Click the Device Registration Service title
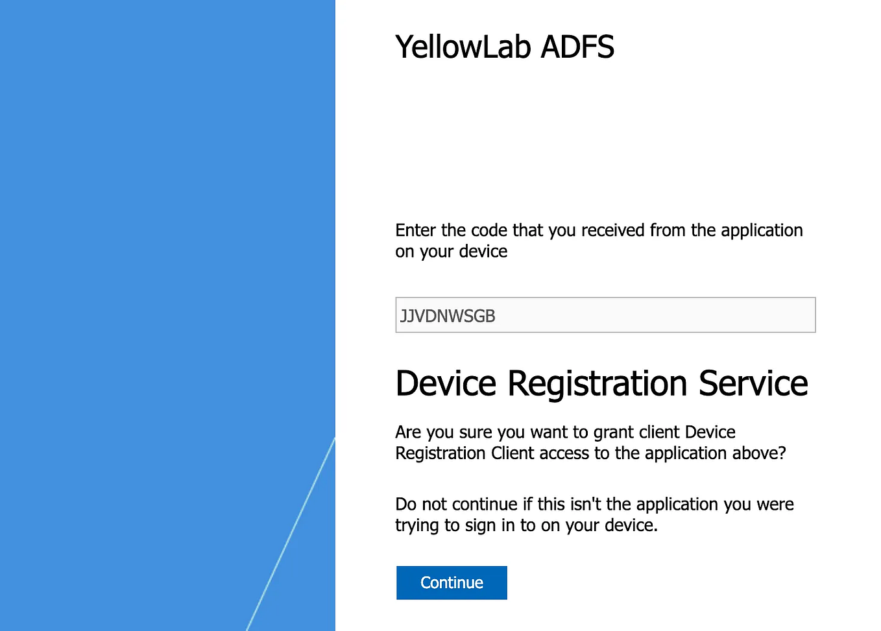This screenshot has height=631, width=881. click(x=601, y=383)
